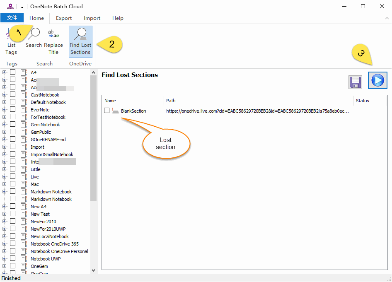The image size is (392, 282).
Task: Click the Save floppy disk icon
Action: click(x=355, y=82)
